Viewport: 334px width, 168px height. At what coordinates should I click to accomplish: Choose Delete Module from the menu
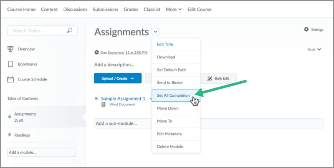point(170,146)
